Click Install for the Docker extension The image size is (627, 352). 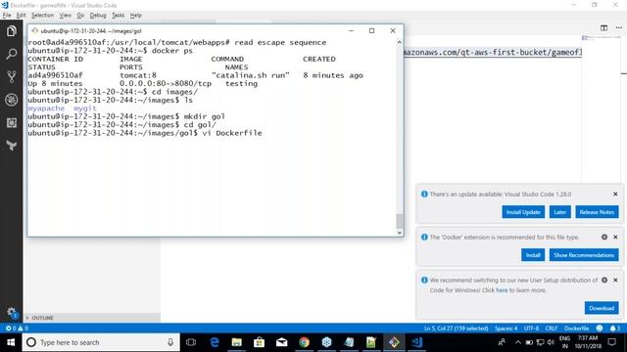click(533, 254)
